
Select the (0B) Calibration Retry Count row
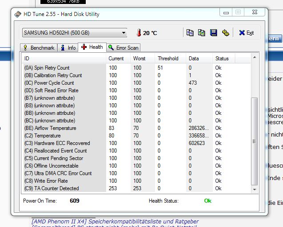136,75
